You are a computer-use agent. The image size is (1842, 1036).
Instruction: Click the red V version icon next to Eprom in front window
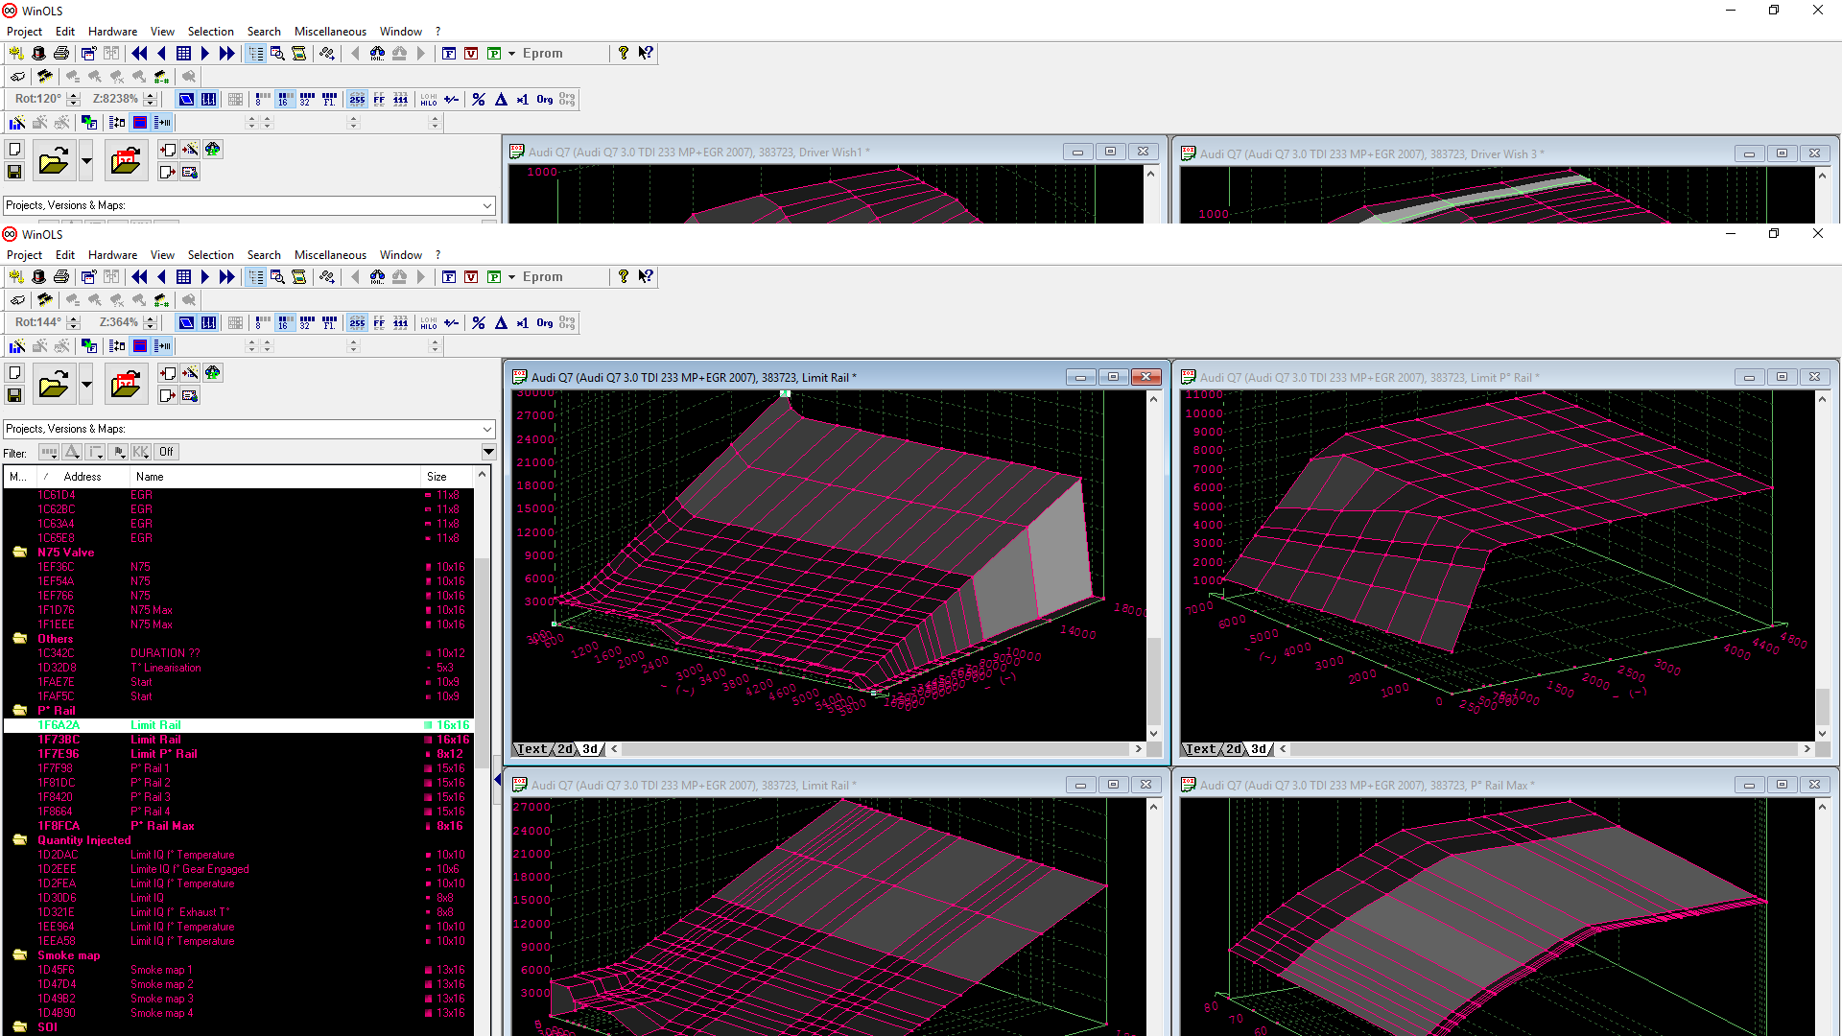tap(471, 277)
